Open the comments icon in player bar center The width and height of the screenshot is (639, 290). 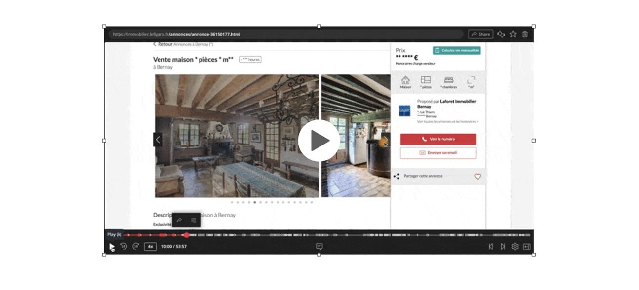pos(319,246)
